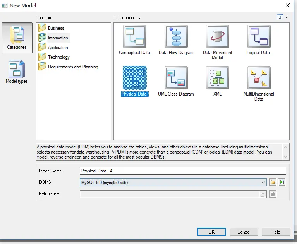Click the Information category folder icon
Image resolution: width=297 pixels, height=244 pixels.
(x=42, y=38)
